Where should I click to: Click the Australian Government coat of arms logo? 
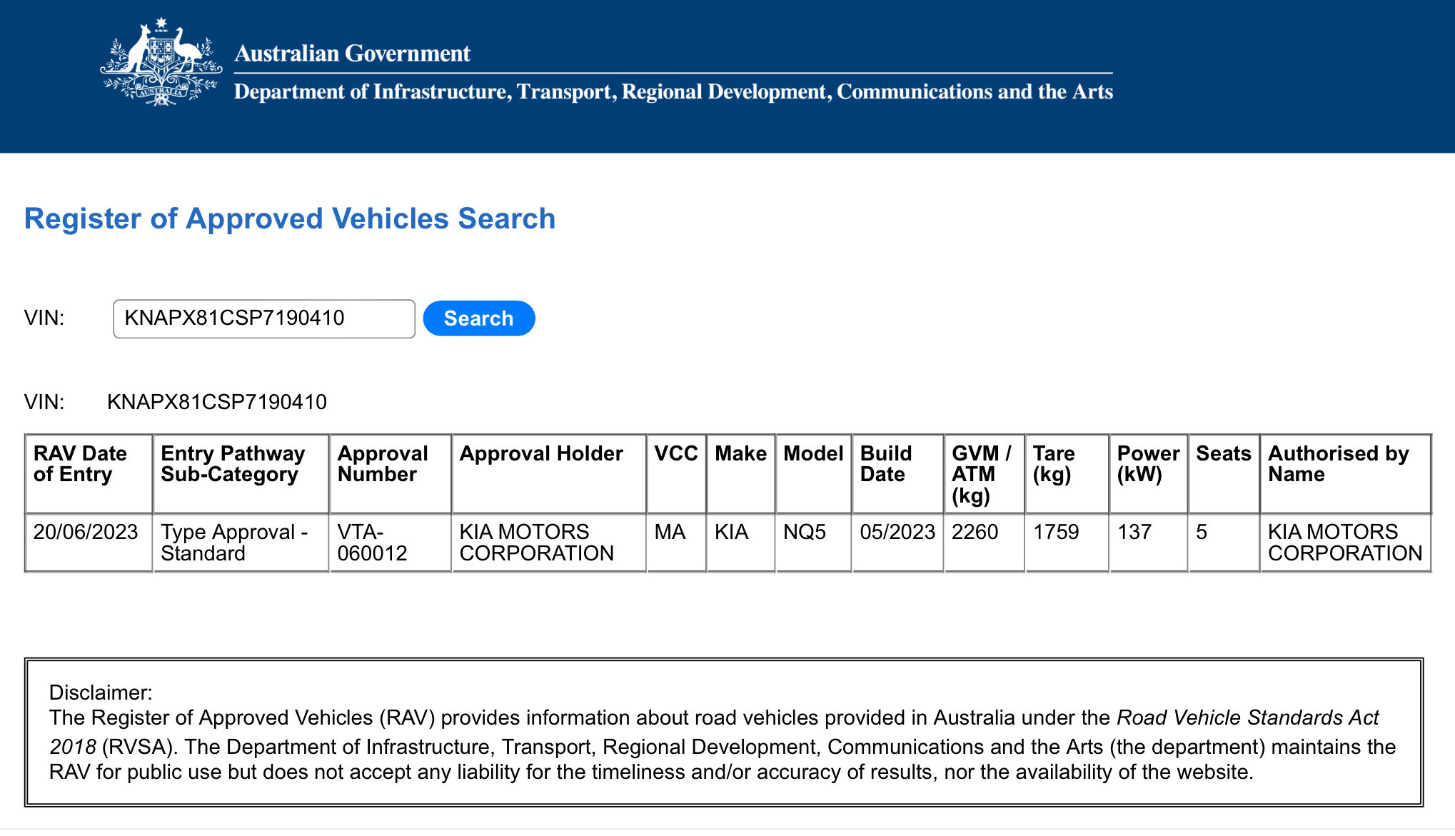click(161, 63)
